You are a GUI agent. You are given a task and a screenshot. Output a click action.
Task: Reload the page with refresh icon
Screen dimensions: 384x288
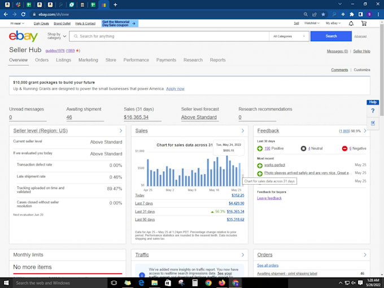[x=23, y=15]
